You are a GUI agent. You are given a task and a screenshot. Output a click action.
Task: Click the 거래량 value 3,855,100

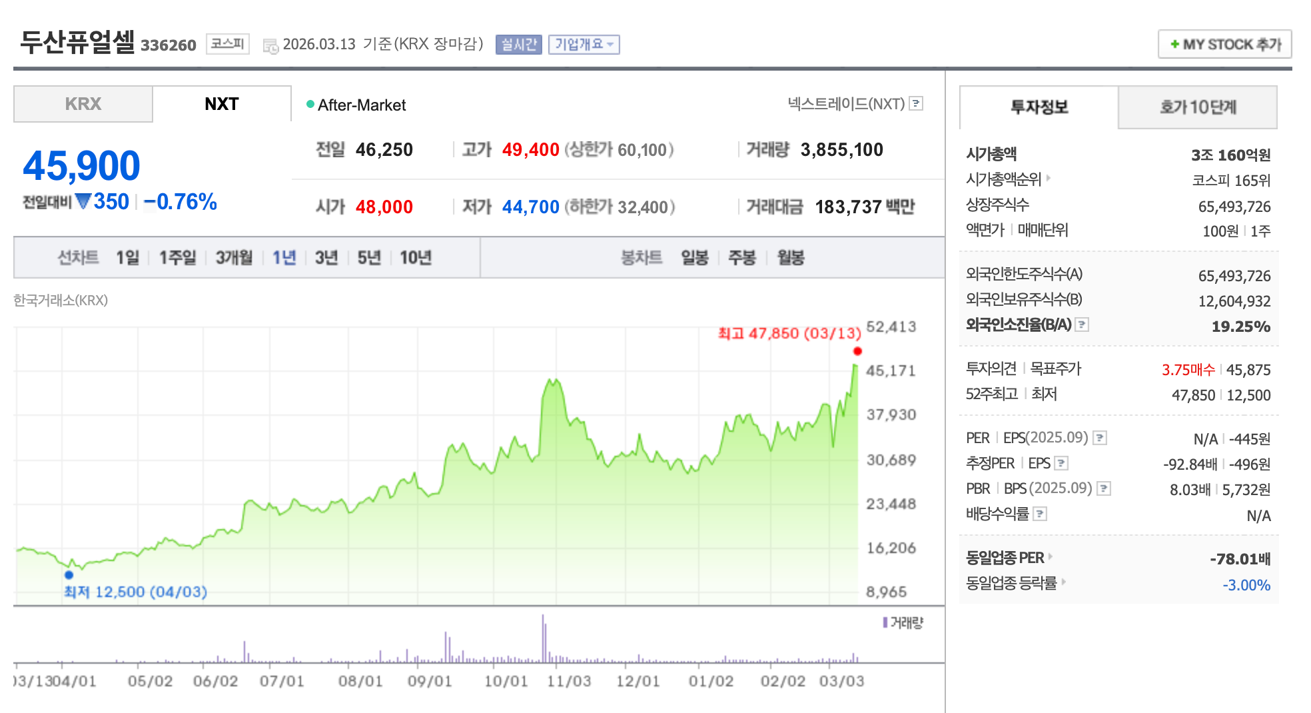(842, 149)
